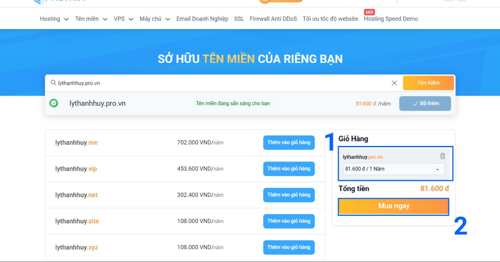The height and width of the screenshot is (262, 500).
Task: Delete lythanhhuy.pro.vn using the trash icon
Action: click(x=442, y=156)
